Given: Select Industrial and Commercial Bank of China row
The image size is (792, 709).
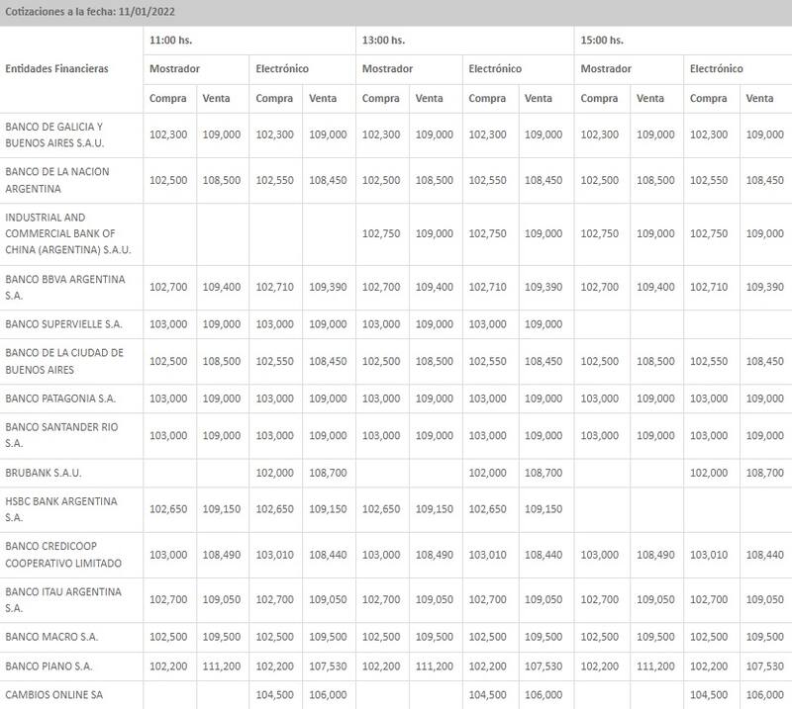Looking at the screenshot, I should point(59,233).
